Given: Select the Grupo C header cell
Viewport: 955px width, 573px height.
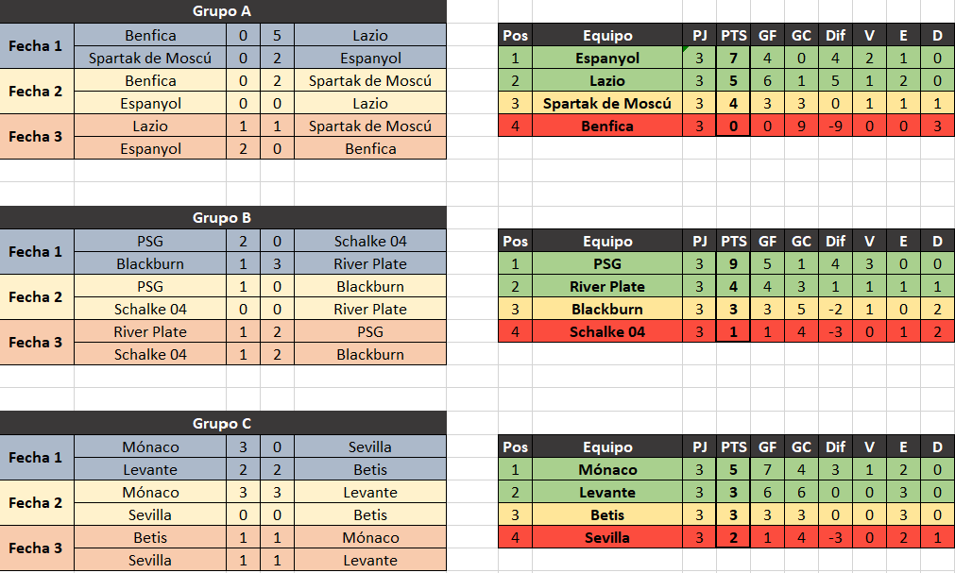Looking at the screenshot, I should pos(223,423).
